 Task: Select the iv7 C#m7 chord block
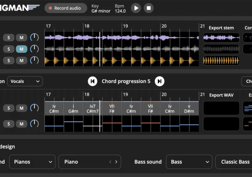pos(93,109)
